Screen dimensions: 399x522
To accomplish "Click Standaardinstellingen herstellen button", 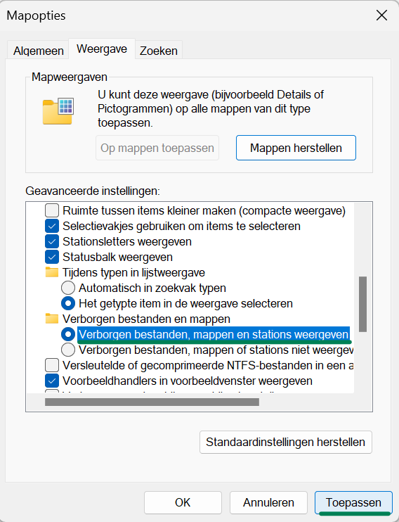I will 286,442.
